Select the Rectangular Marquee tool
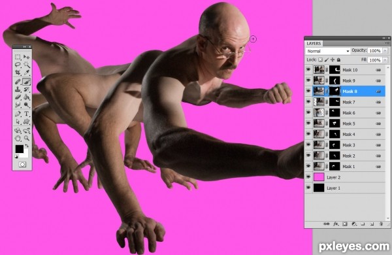This screenshot has width=392, height=255. tap(18, 57)
